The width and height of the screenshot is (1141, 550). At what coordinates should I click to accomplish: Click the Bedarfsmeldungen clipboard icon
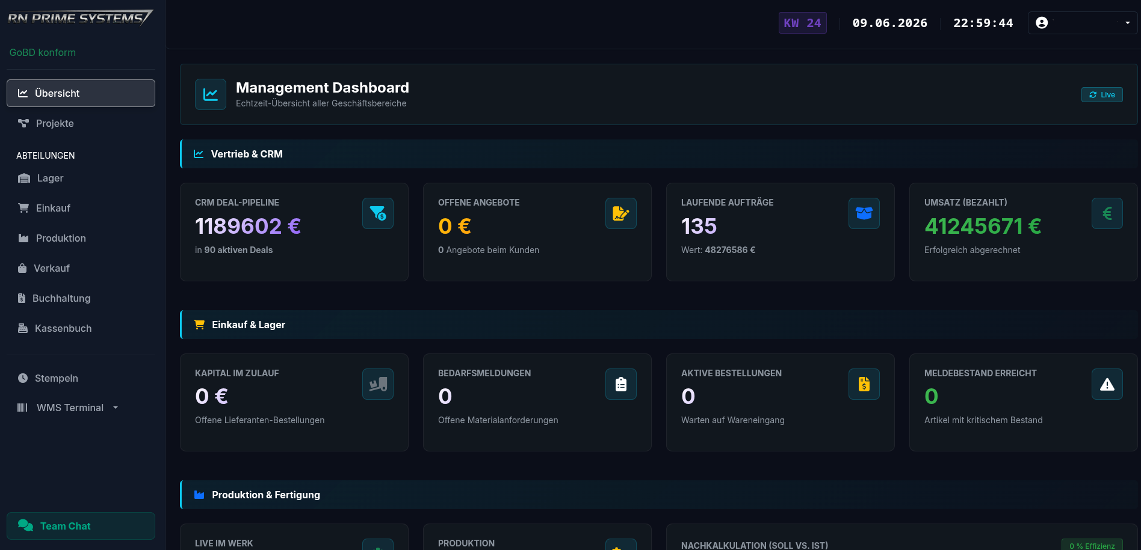click(x=621, y=384)
